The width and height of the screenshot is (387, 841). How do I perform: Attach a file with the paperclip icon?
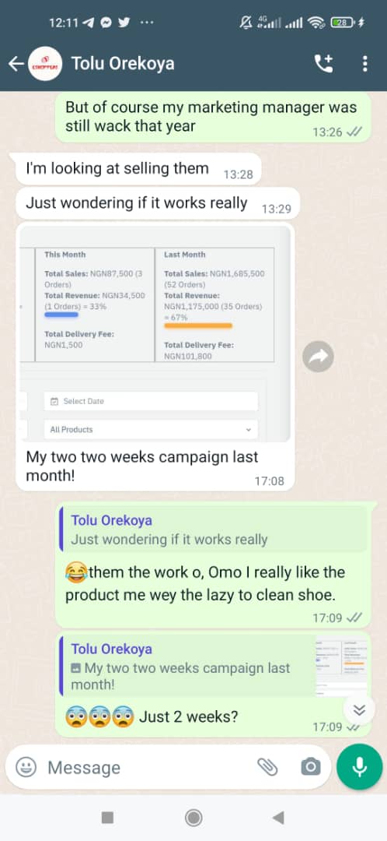(267, 767)
